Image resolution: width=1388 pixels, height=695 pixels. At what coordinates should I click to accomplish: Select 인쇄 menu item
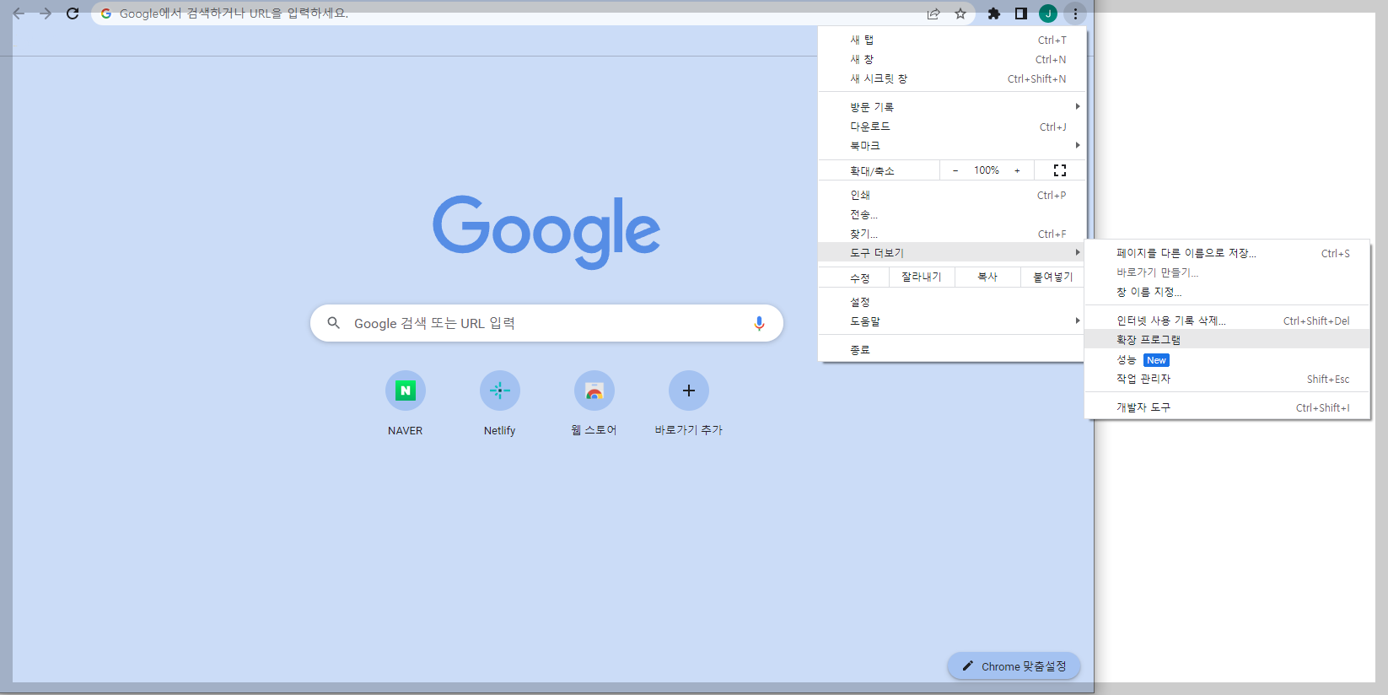tap(952, 195)
